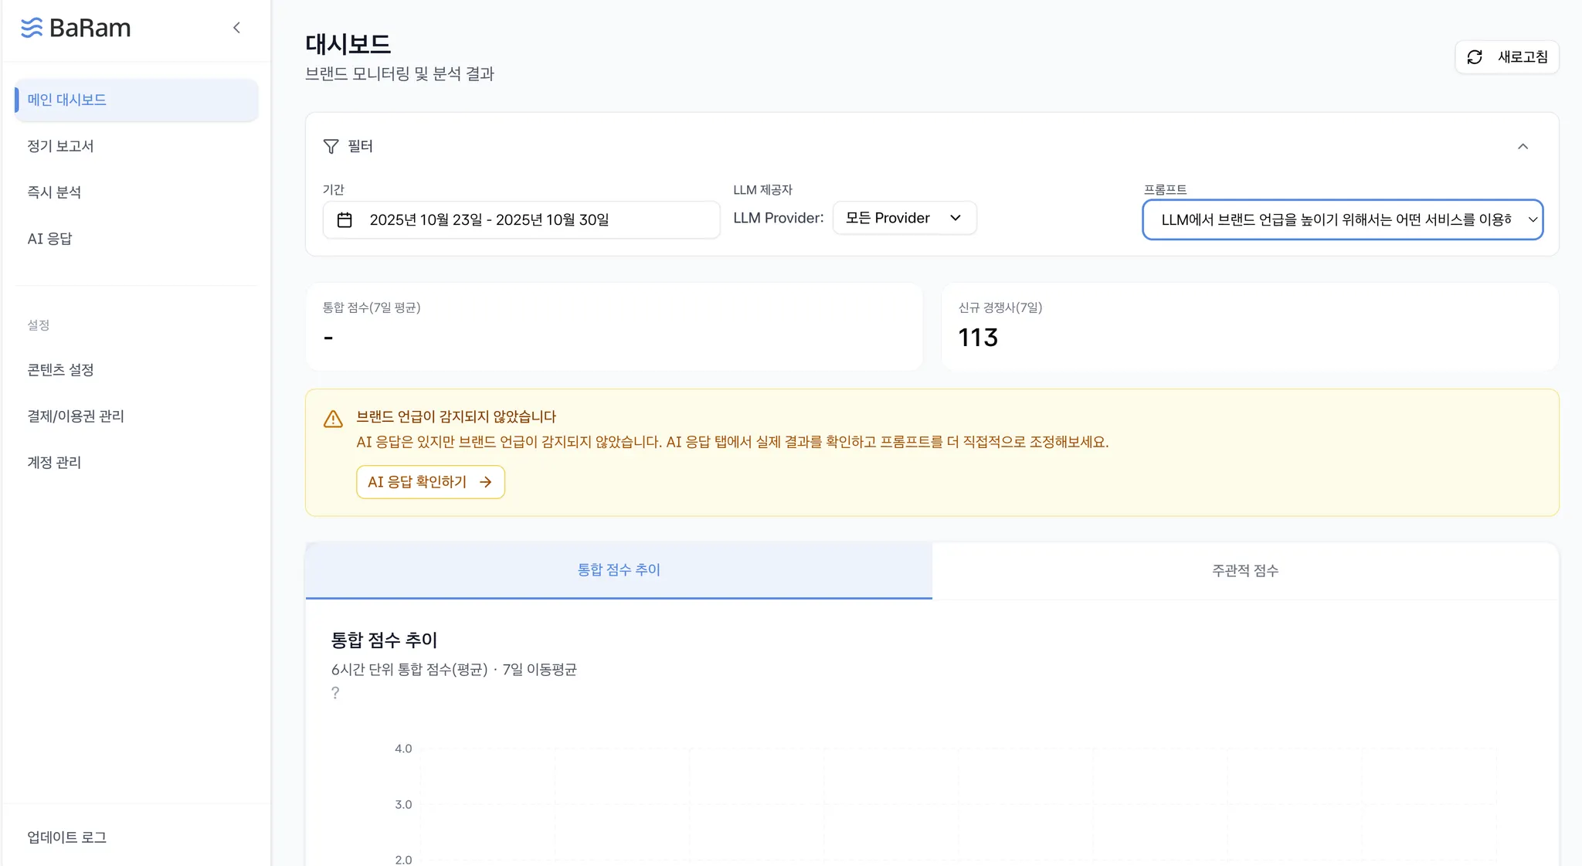Screen dimensions: 1582x866
Task: Go to 즉시 분석 page
Action: pos(54,192)
